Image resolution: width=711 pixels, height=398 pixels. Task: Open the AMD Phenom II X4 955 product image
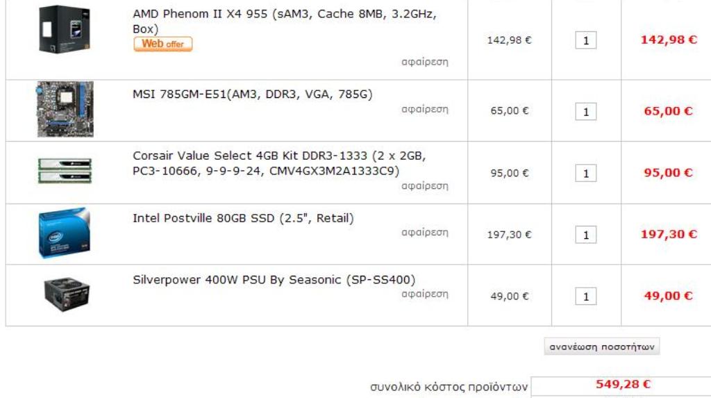click(65, 29)
